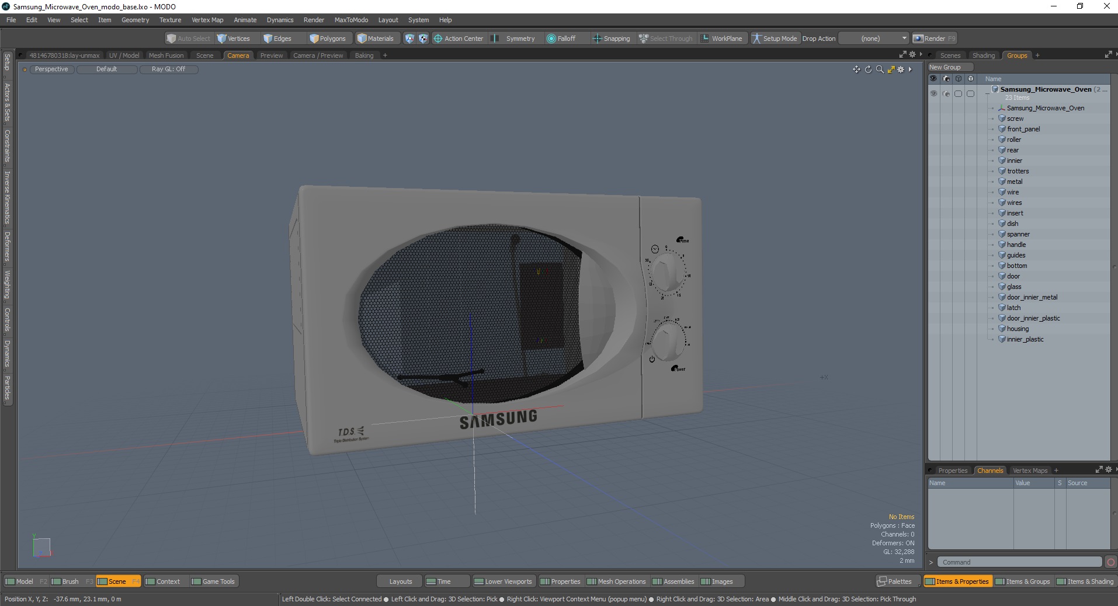This screenshot has width=1118, height=606.
Task: Toggle the first box checkbox of Samsung_Microwave_Oven group
Action: (x=959, y=93)
